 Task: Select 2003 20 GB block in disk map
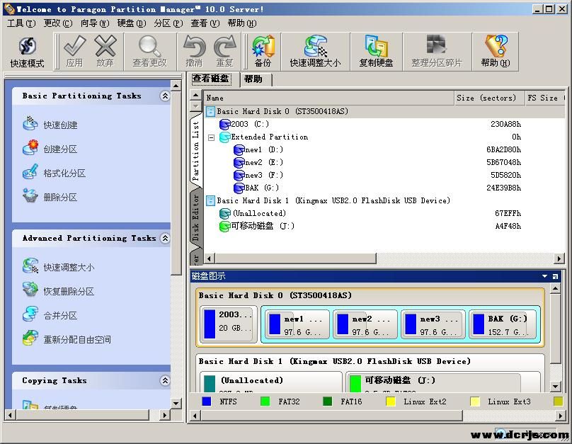click(x=229, y=324)
